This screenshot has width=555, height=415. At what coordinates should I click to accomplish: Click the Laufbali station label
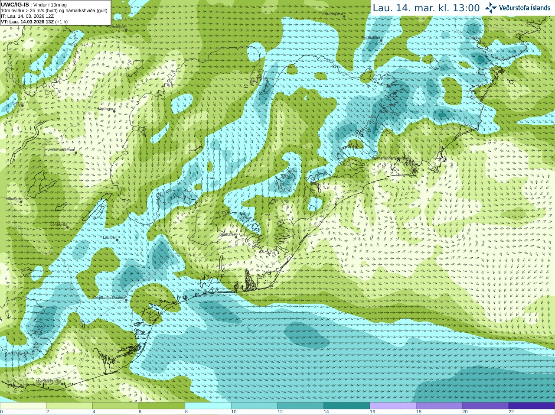tap(109, 237)
